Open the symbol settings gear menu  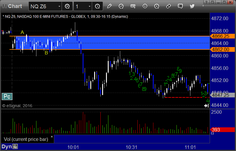tap(67, 6)
